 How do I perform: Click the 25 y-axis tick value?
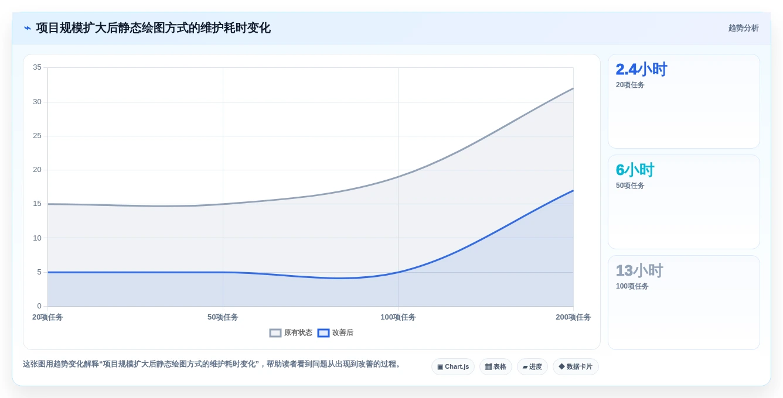[37, 136]
